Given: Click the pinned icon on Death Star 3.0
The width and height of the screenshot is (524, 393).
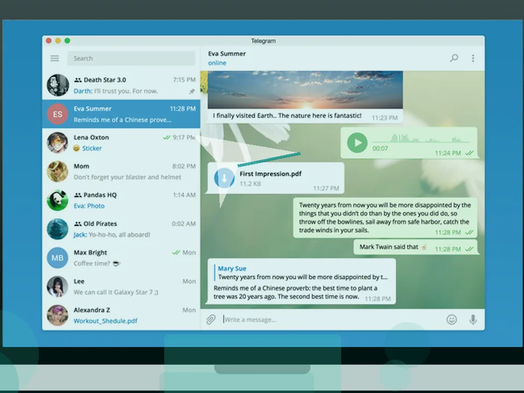Looking at the screenshot, I should pos(192,91).
